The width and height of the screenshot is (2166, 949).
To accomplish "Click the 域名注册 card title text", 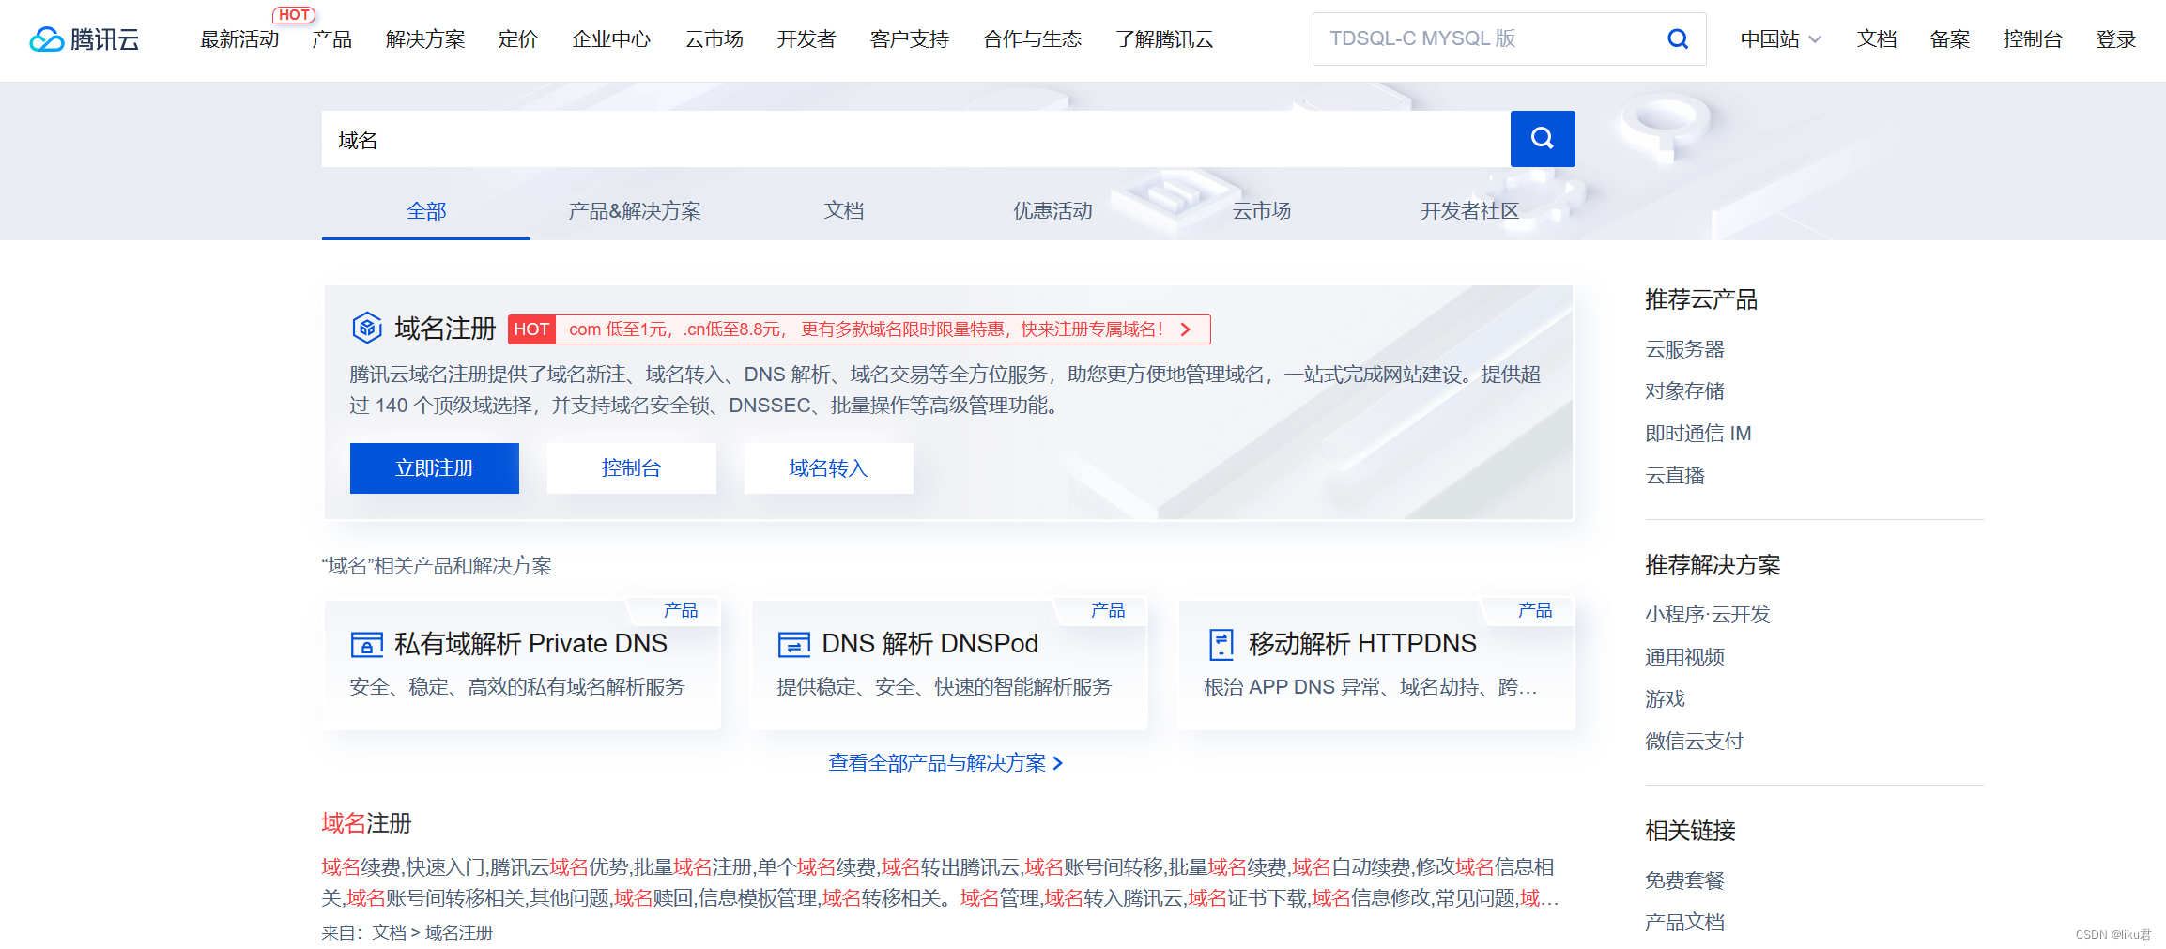I will [x=445, y=329].
